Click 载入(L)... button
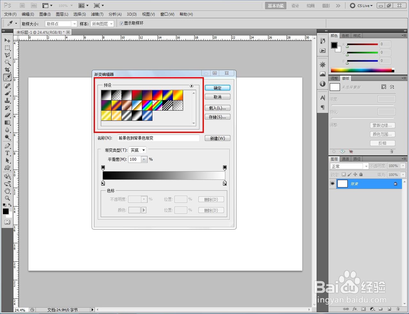The height and width of the screenshot is (314, 409). pos(218,108)
